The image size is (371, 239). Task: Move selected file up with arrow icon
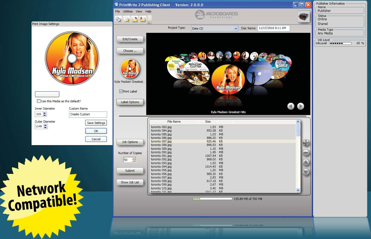(x=306, y=162)
